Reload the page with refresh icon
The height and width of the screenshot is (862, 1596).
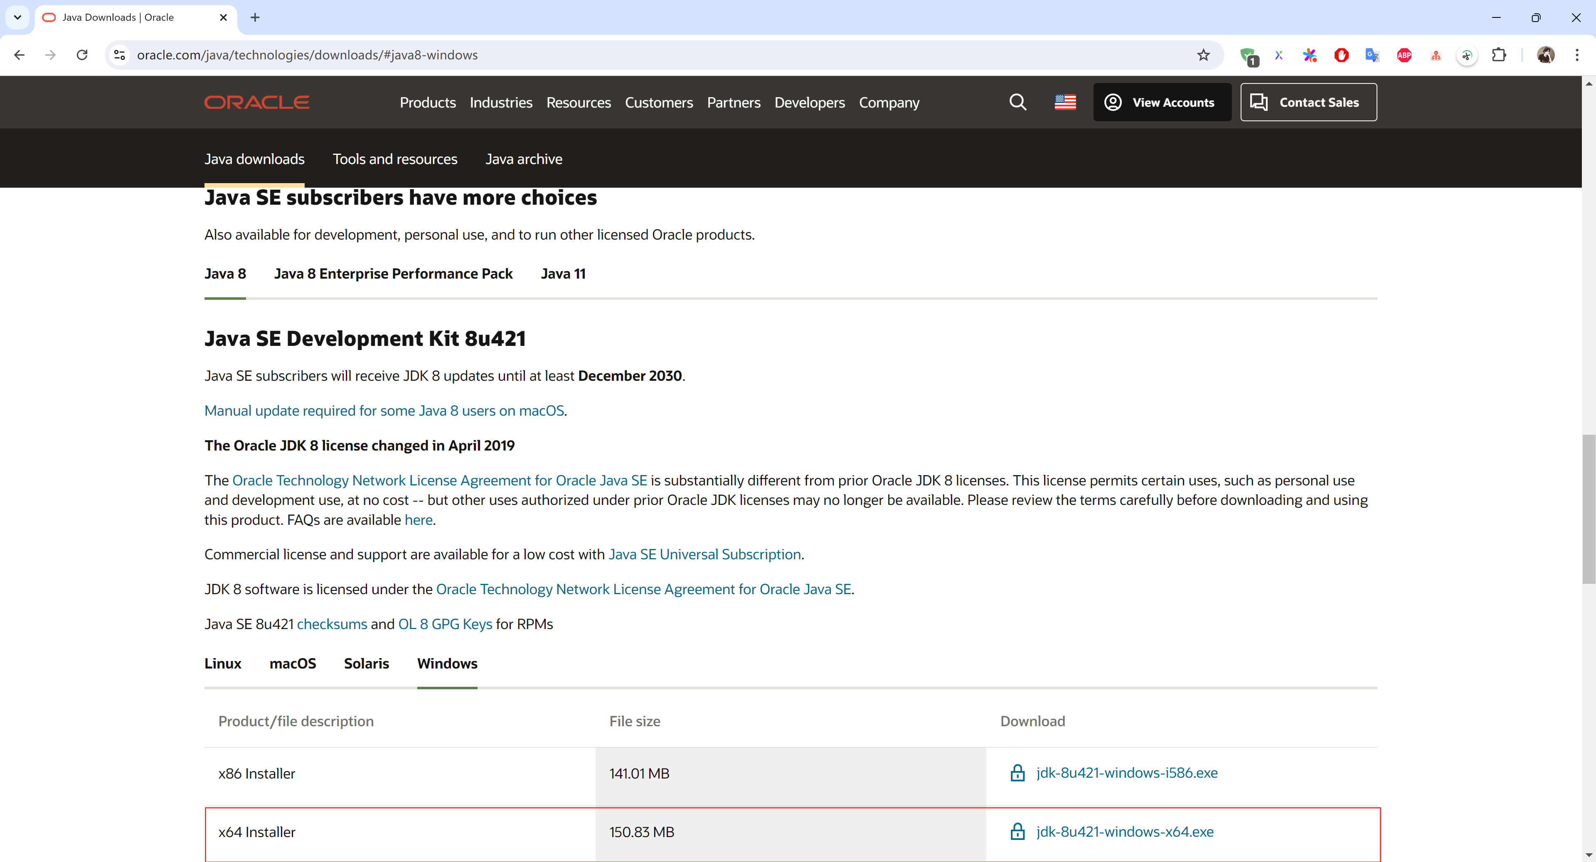tap(82, 55)
